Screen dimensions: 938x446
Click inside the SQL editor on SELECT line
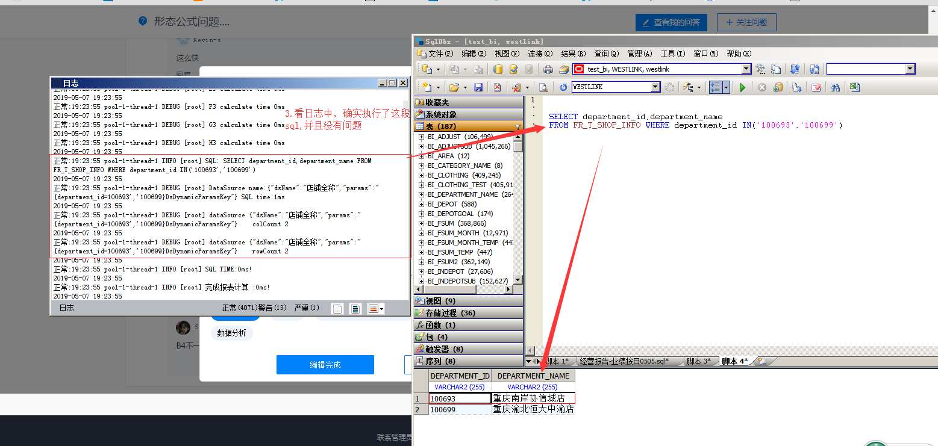(x=636, y=117)
